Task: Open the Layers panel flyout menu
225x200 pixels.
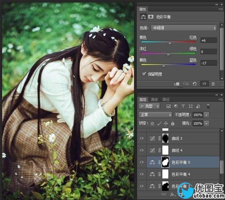Action: (x=221, y=99)
